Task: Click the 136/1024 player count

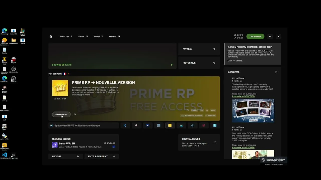Action: (60, 99)
